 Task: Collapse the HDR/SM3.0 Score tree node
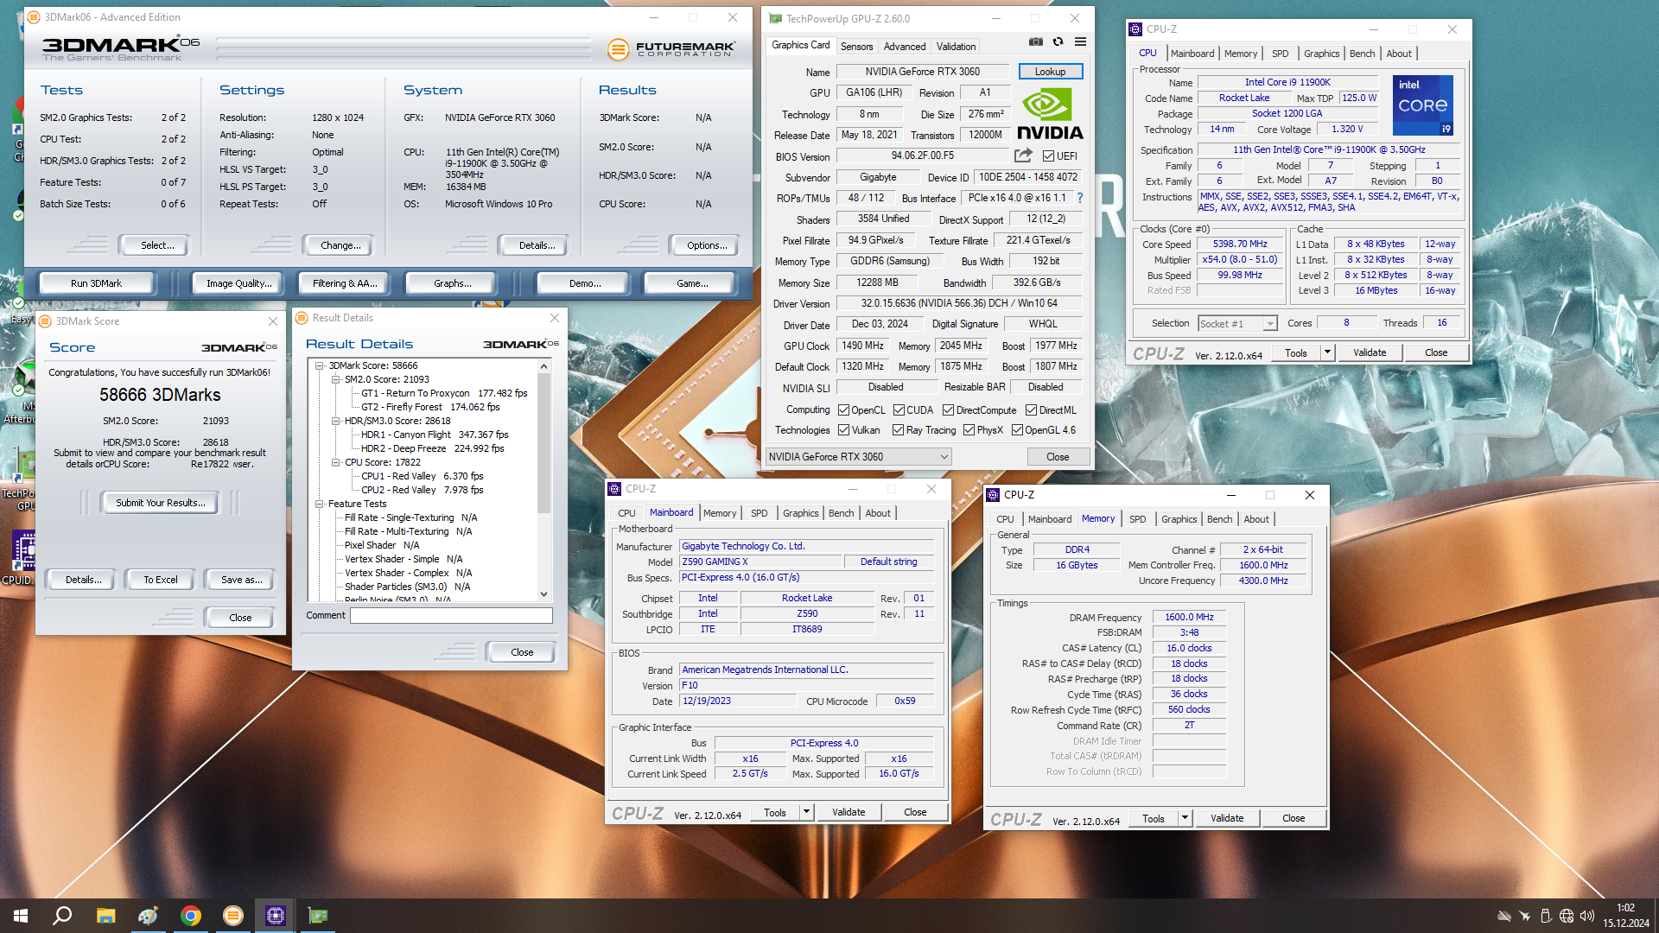(336, 421)
